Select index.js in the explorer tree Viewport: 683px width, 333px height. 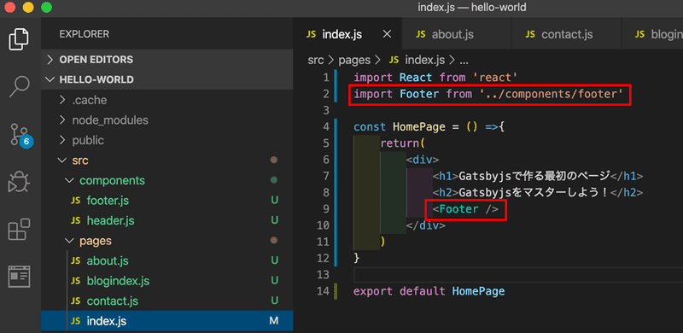coord(166,321)
